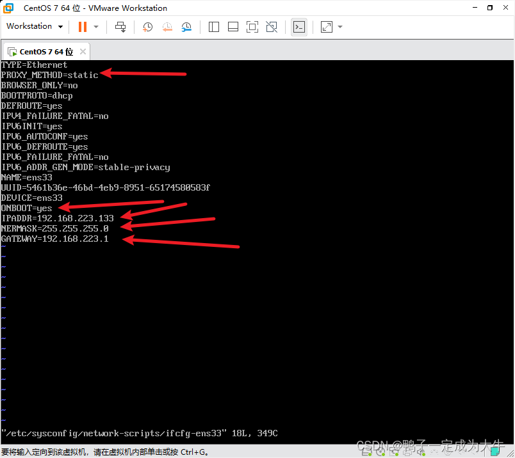The image size is (515, 458).
Task: Send Ctrl+Alt+Del to the guest
Action: click(120, 26)
